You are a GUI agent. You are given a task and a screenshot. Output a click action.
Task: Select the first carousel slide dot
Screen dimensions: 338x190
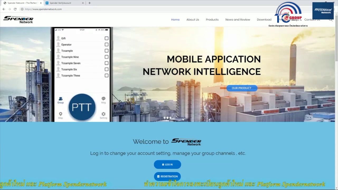click(x=165, y=118)
